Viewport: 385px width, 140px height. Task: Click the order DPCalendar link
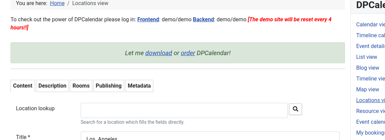[188, 53]
